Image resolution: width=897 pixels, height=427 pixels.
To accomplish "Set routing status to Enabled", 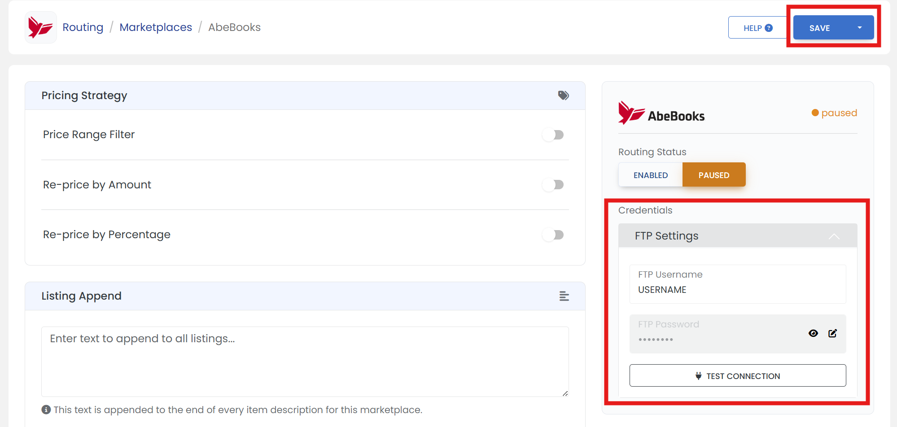I will (651, 175).
